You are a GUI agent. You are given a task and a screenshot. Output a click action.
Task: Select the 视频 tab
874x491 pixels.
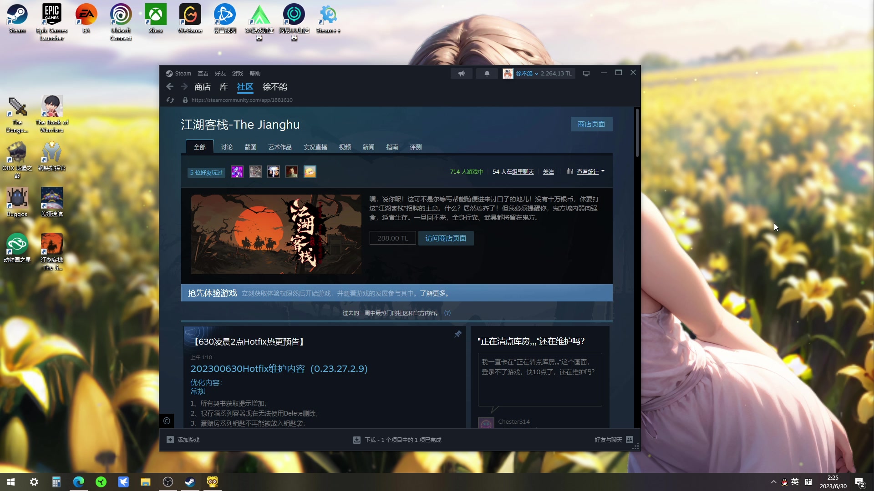345,147
